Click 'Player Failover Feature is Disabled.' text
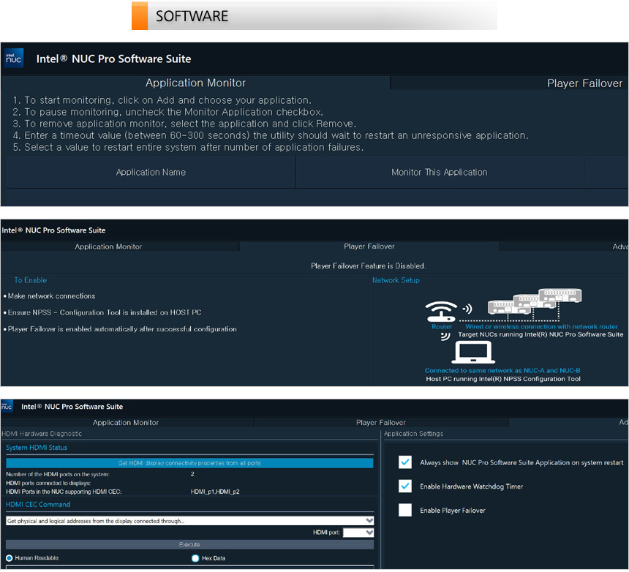629x572 pixels. [x=368, y=266]
